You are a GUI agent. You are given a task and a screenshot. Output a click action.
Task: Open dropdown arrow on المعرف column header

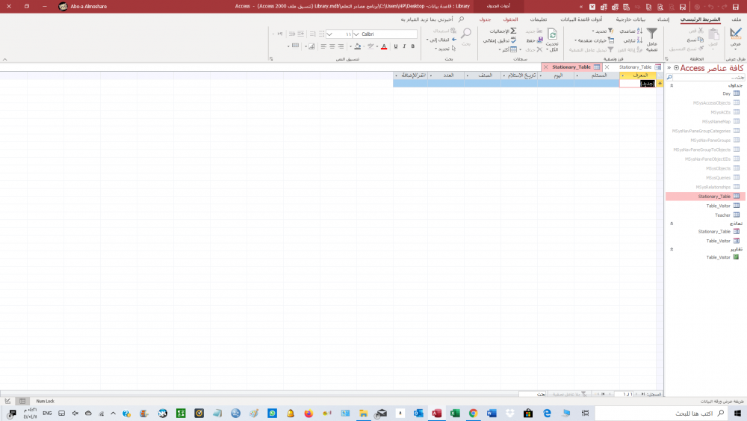622,76
